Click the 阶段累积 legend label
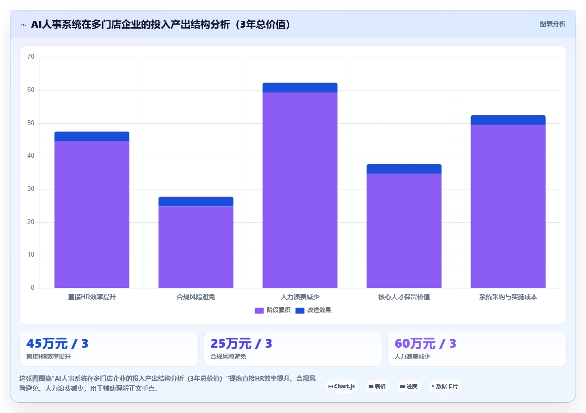586x413 pixels. (x=278, y=310)
